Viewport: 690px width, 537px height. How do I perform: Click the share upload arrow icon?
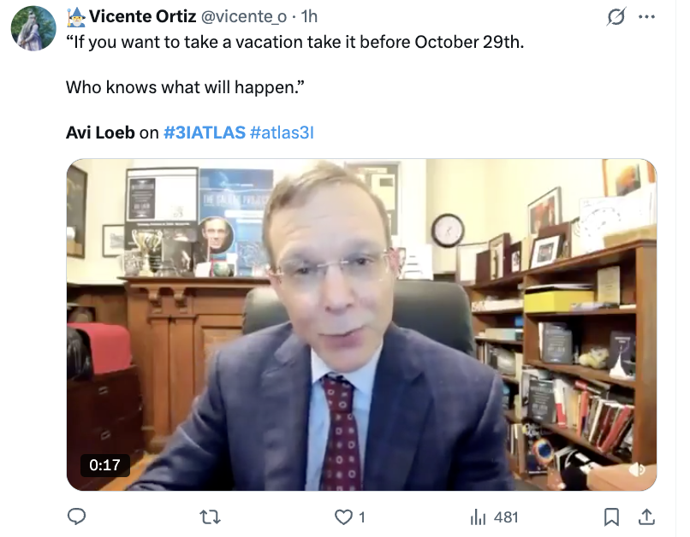click(x=646, y=517)
